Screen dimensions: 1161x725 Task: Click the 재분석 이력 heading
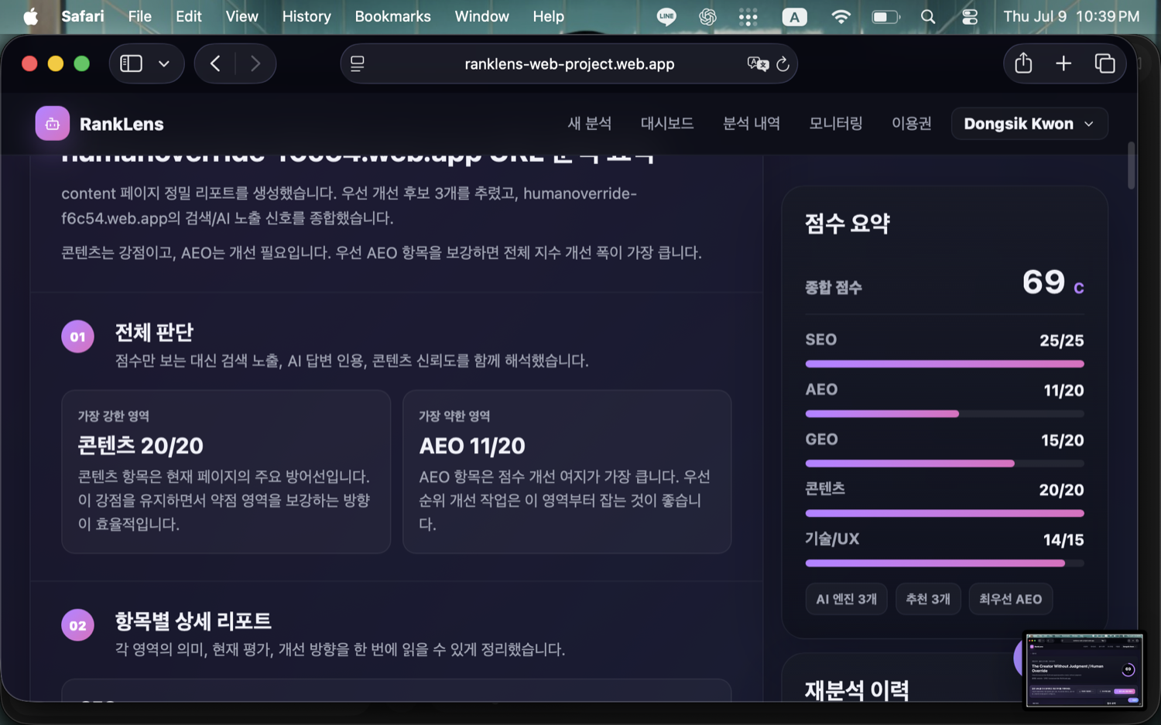pos(857,690)
